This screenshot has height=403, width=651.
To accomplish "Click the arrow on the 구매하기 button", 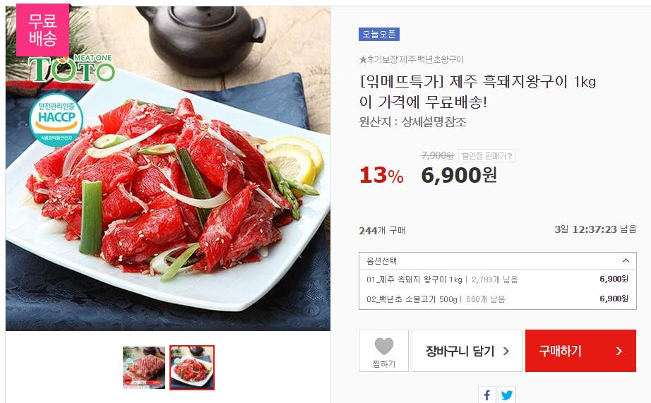I will [x=619, y=351].
